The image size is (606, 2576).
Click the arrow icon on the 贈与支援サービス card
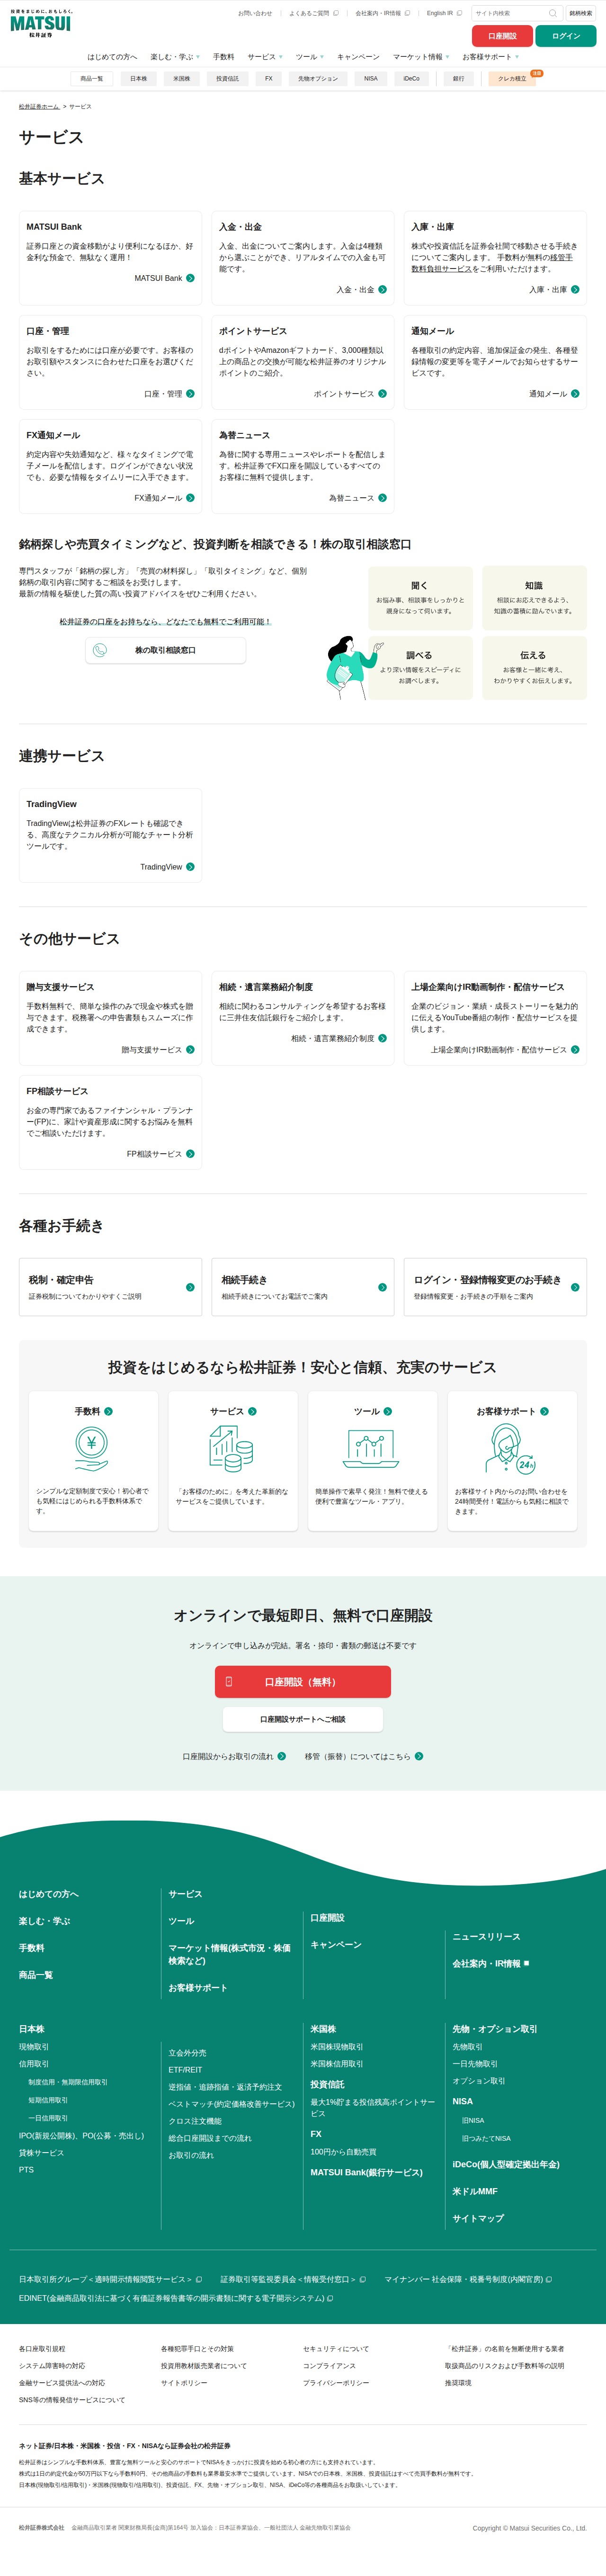[190, 1050]
